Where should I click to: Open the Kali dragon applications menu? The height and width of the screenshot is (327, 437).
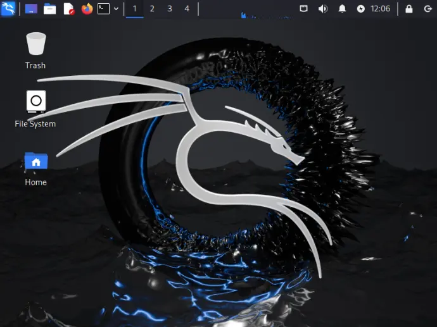(x=8, y=9)
